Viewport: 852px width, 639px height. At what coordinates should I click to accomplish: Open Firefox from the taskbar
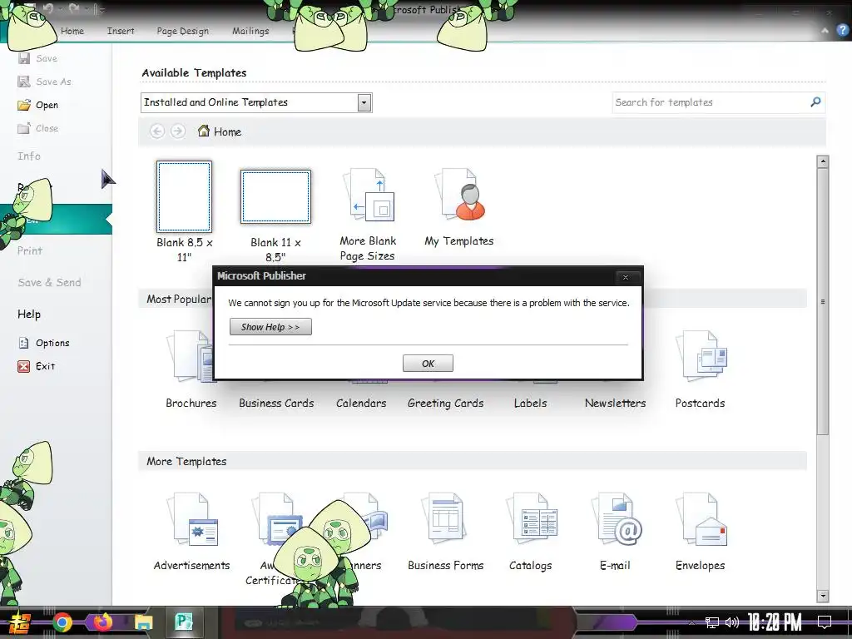coord(102,622)
